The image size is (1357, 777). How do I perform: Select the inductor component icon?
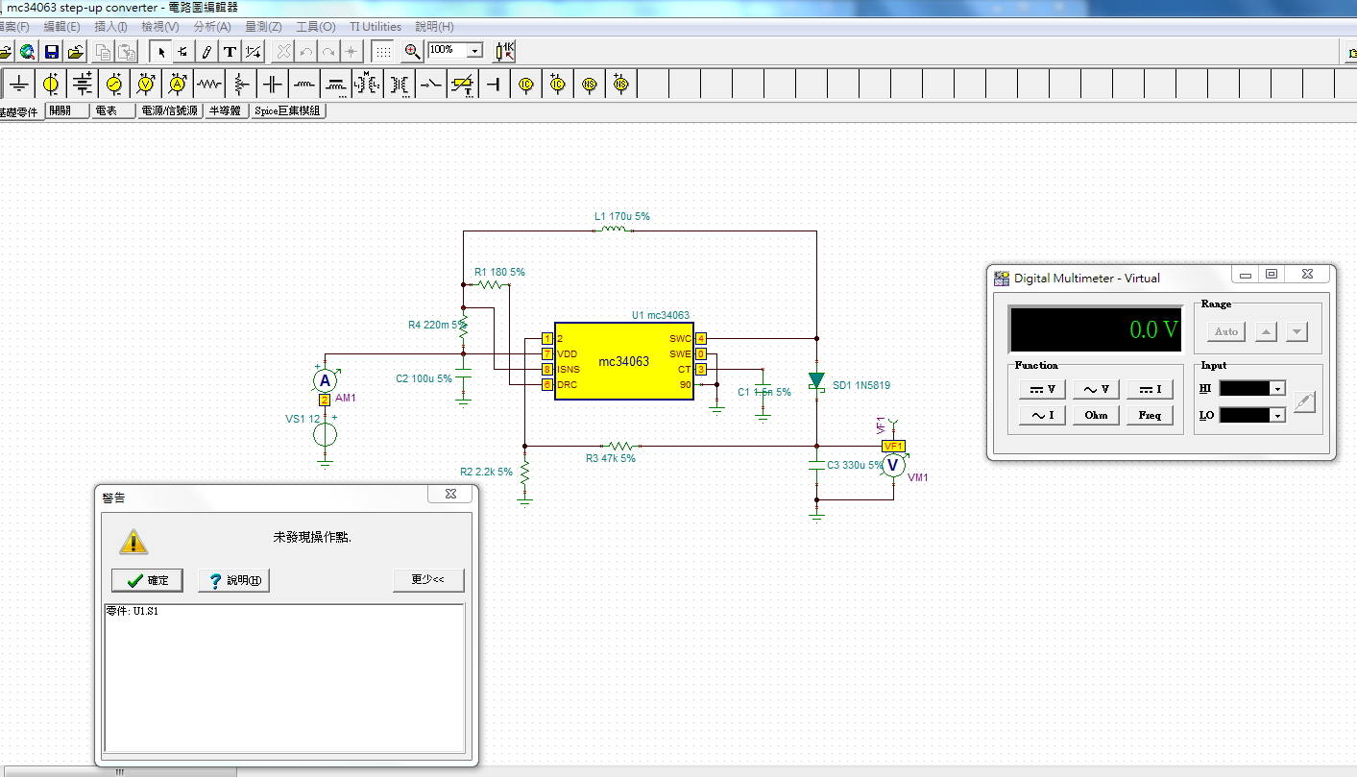[x=304, y=85]
